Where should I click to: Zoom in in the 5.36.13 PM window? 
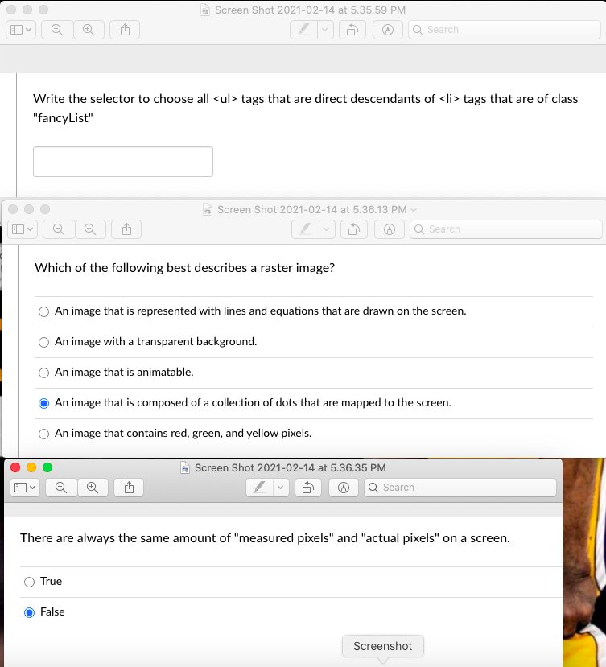point(90,229)
